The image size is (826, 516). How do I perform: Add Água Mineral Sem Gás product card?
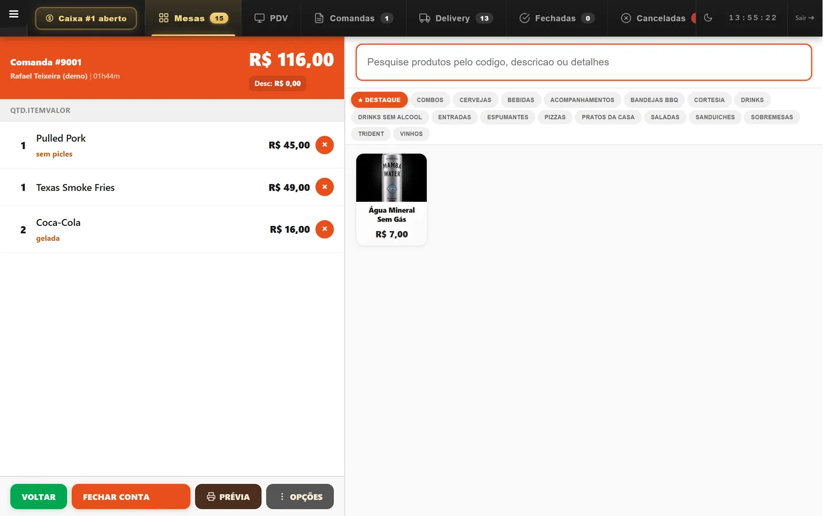(x=391, y=199)
